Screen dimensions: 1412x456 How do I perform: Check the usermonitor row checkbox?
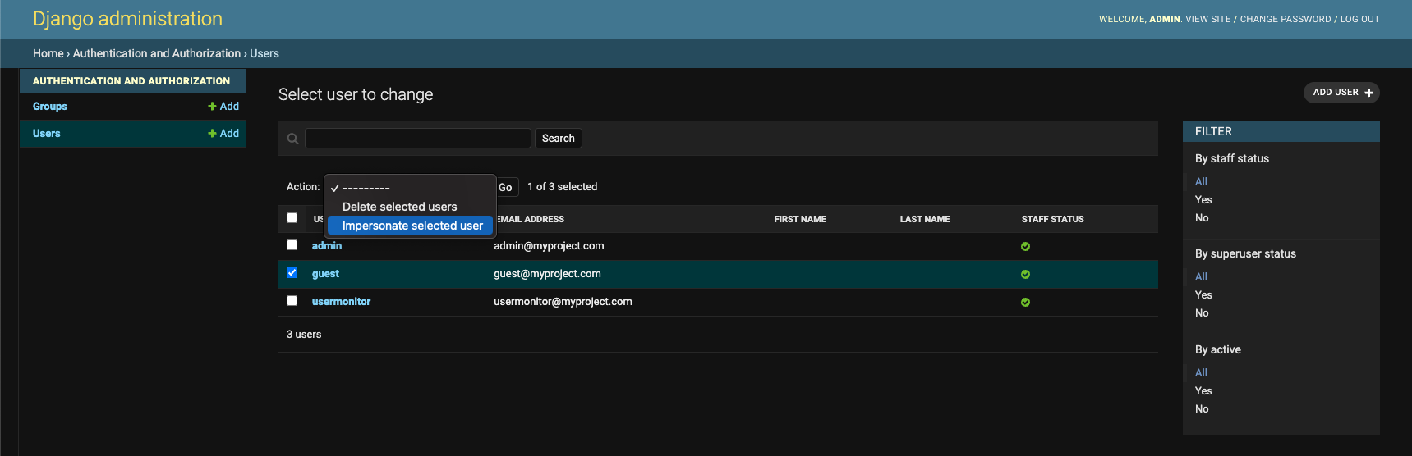click(292, 301)
